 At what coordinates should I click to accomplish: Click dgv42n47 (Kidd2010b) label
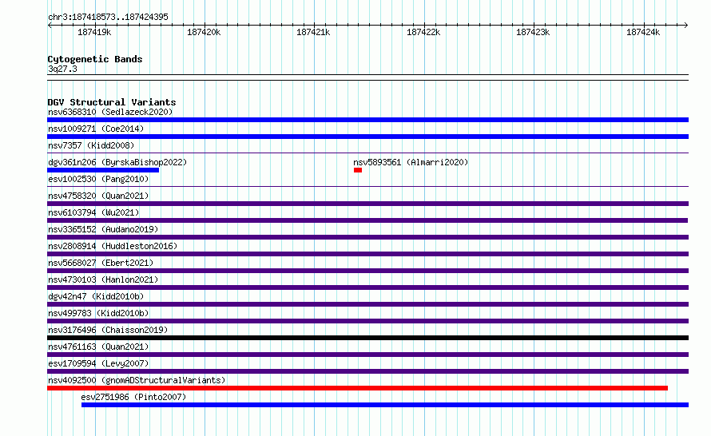click(96, 296)
